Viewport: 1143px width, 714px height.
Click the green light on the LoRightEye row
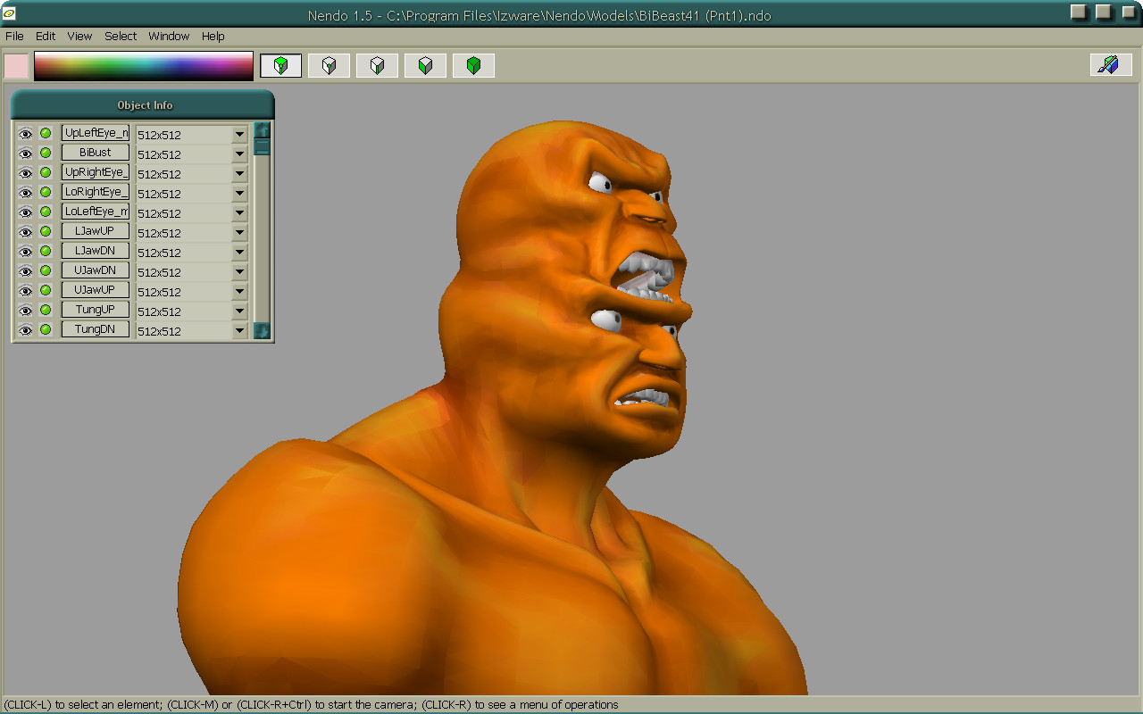46,192
